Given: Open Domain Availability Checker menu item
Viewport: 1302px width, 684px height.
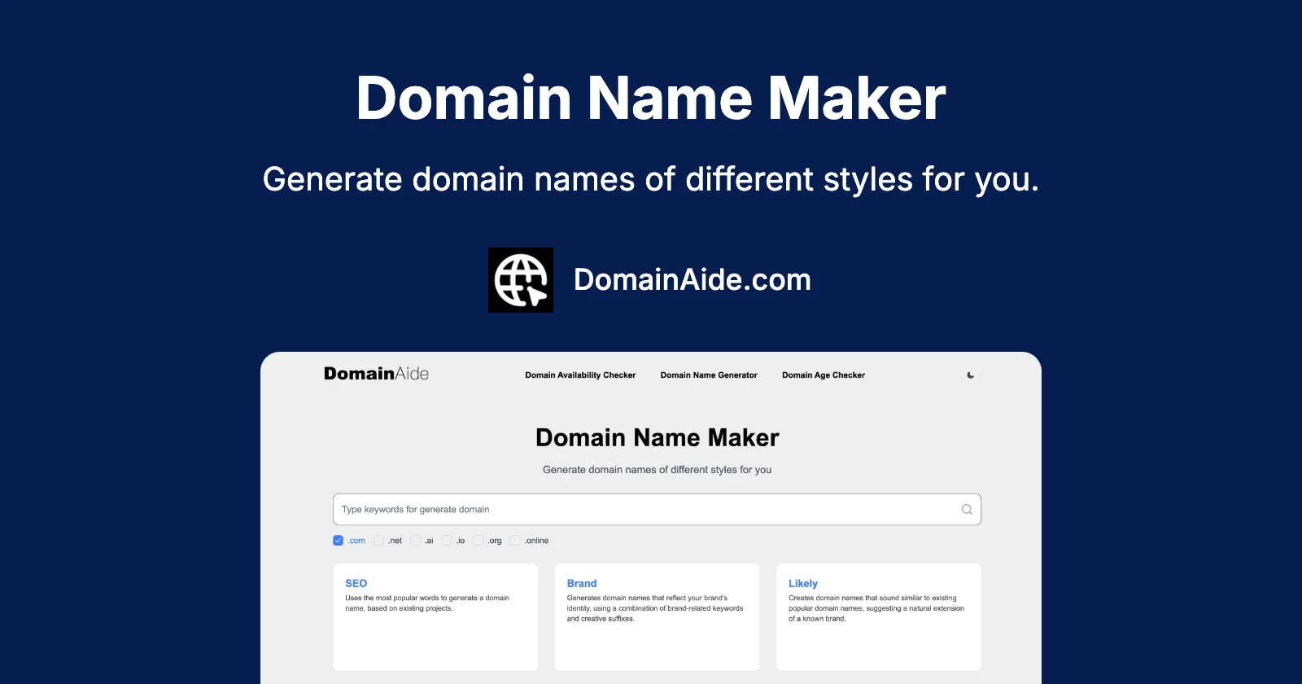Looking at the screenshot, I should (580, 375).
